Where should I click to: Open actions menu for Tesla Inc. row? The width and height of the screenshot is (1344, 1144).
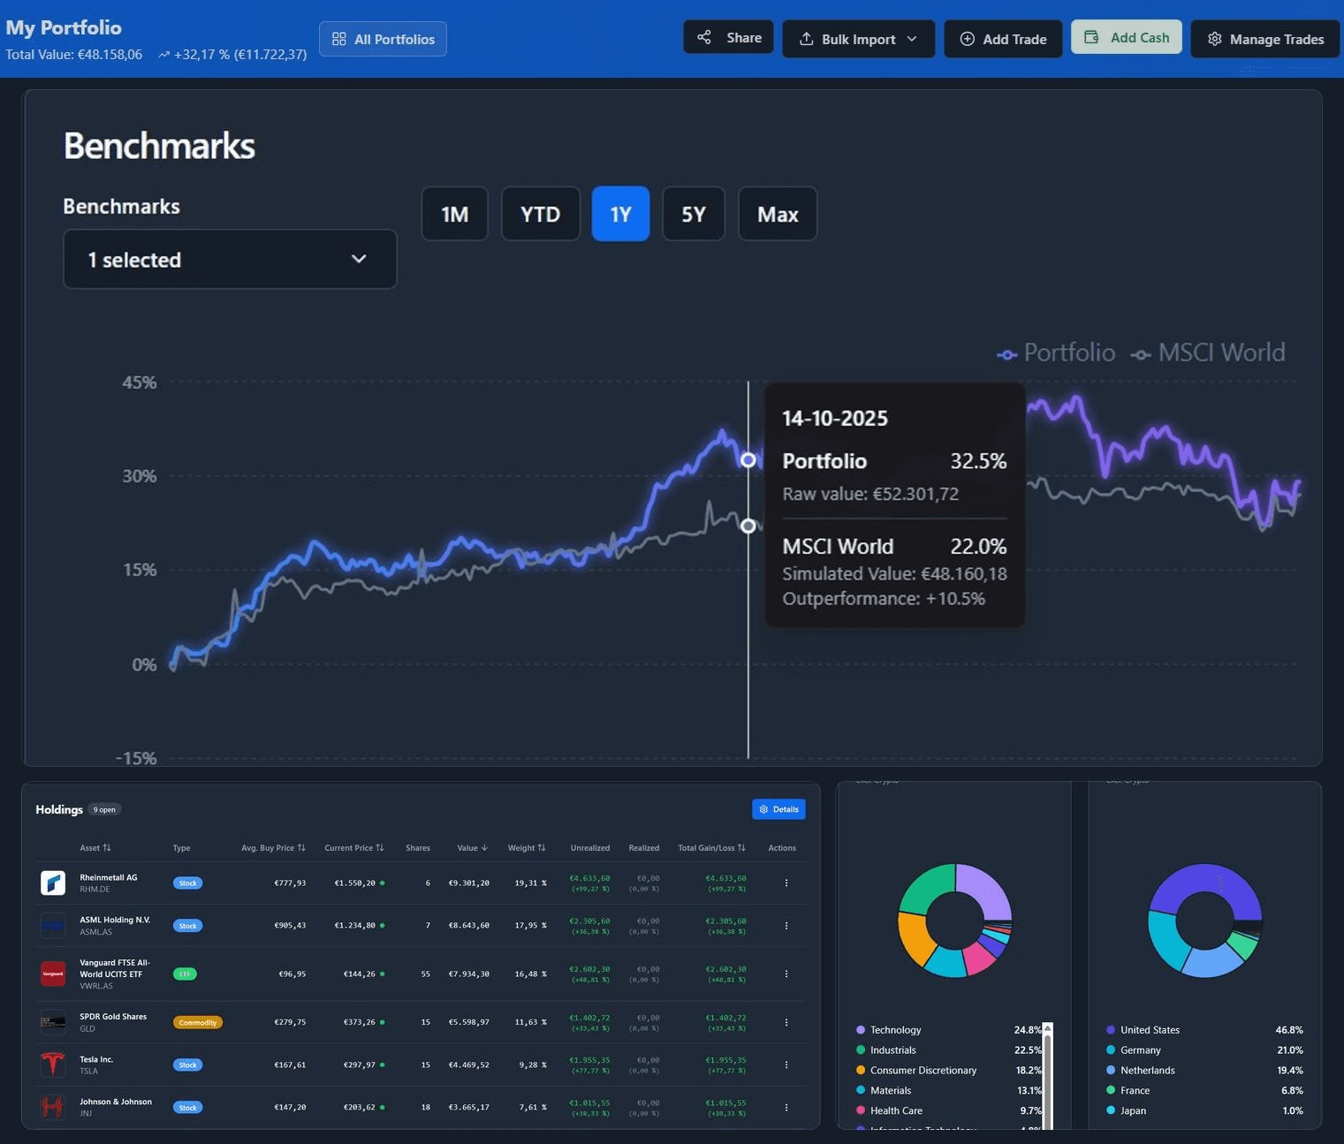pyautogui.click(x=786, y=1064)
